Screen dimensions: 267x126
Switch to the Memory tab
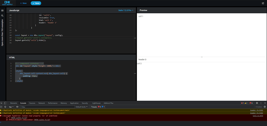click(x=64, y=103)
